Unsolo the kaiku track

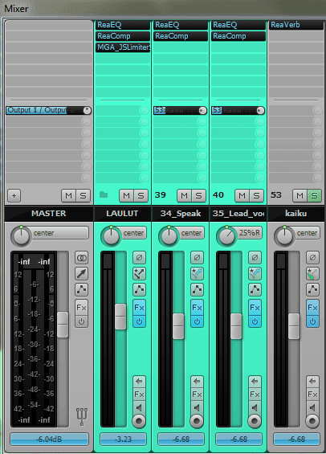point(315,196)
